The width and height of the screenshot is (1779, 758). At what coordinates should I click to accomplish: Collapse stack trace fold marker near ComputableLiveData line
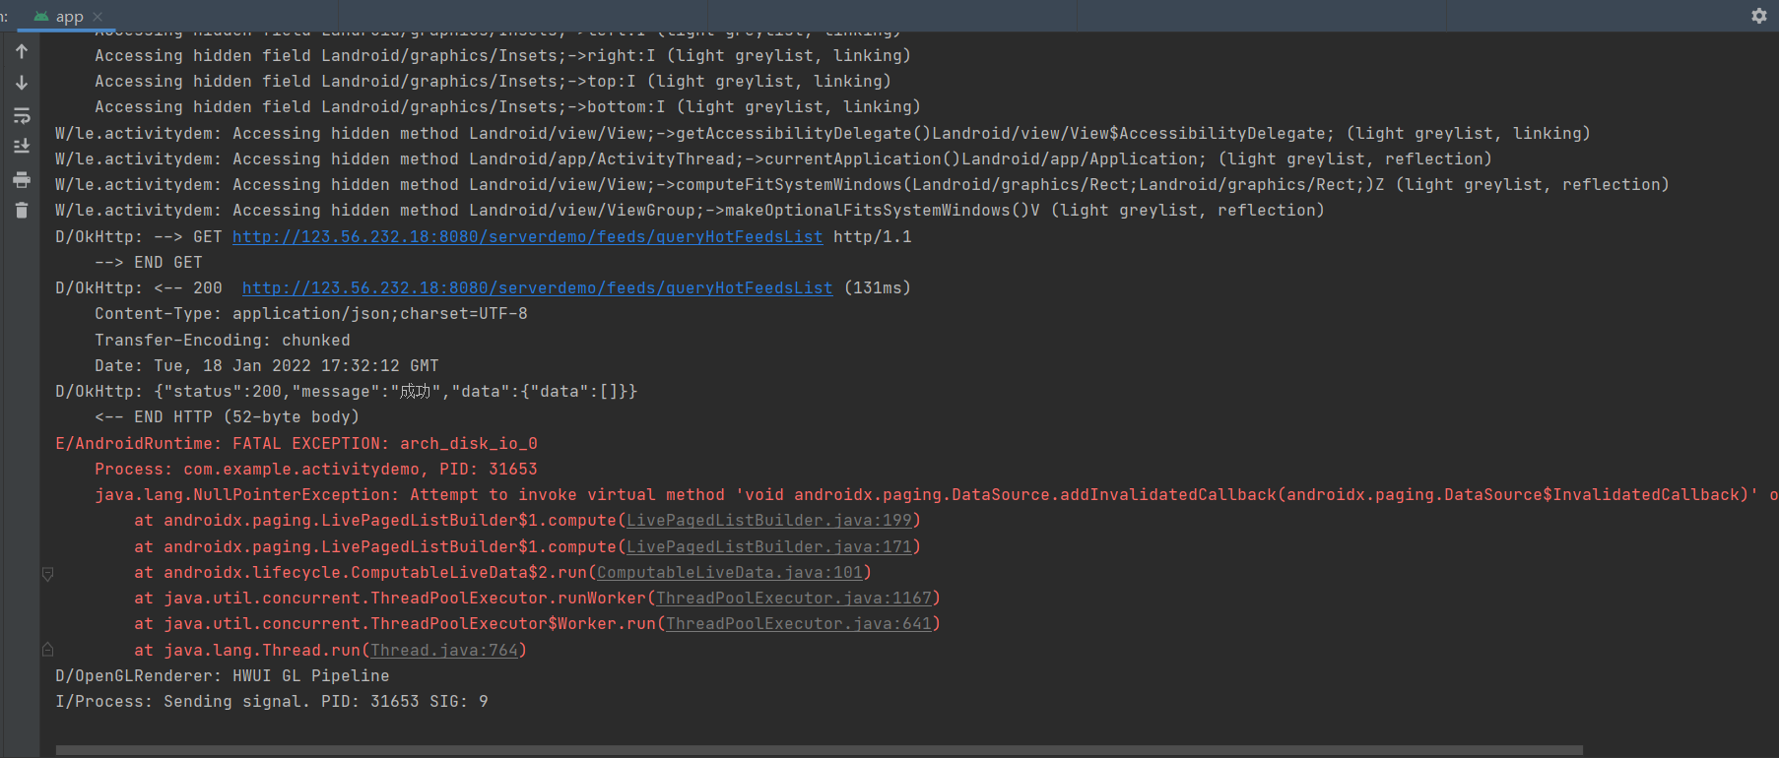point(47,573)
